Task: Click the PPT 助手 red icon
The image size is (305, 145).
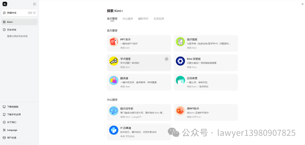Action: (114, 42)
